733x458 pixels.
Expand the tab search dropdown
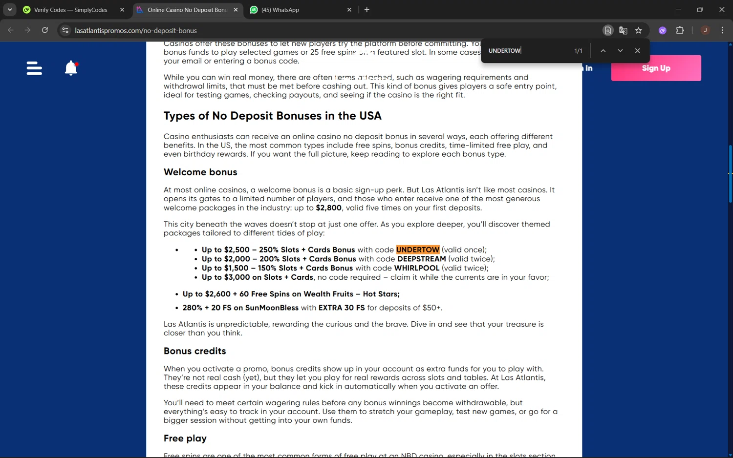[10, 10]
